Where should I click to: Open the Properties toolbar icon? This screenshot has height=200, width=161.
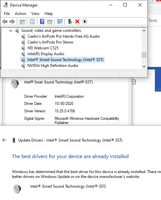32,21
